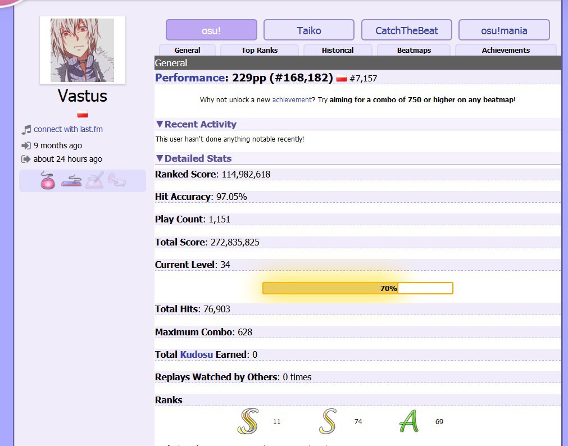Follow the connect with last.fm link
568x446 pixels.
pos(68,129)
